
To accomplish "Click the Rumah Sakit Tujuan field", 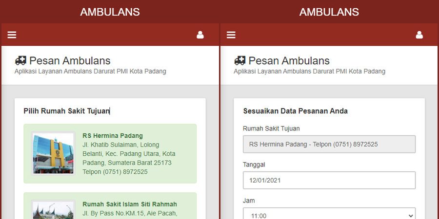I will (x=329, y=145).
